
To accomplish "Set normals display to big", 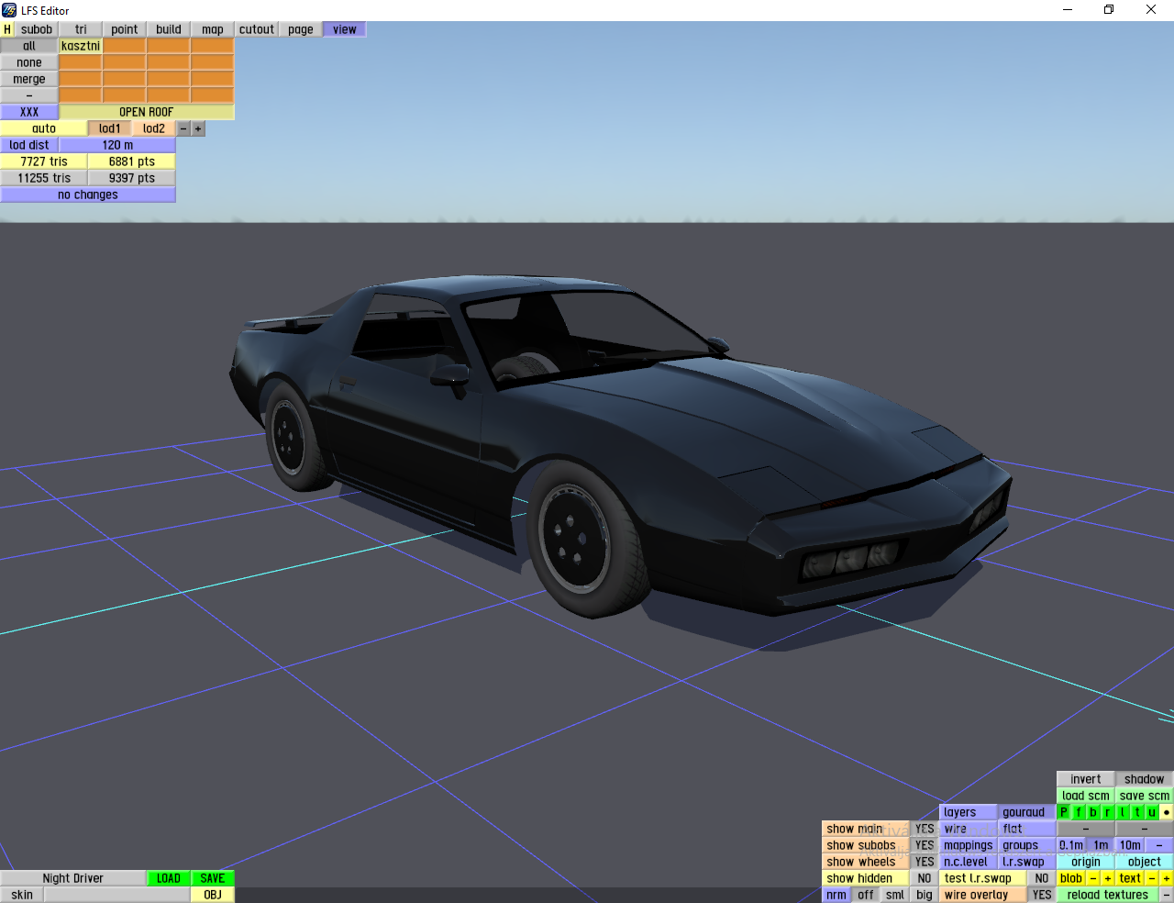I will click(925, 895).
